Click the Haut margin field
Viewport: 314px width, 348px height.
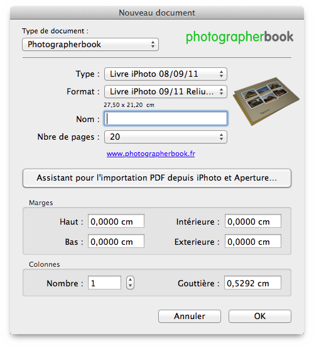116,221
